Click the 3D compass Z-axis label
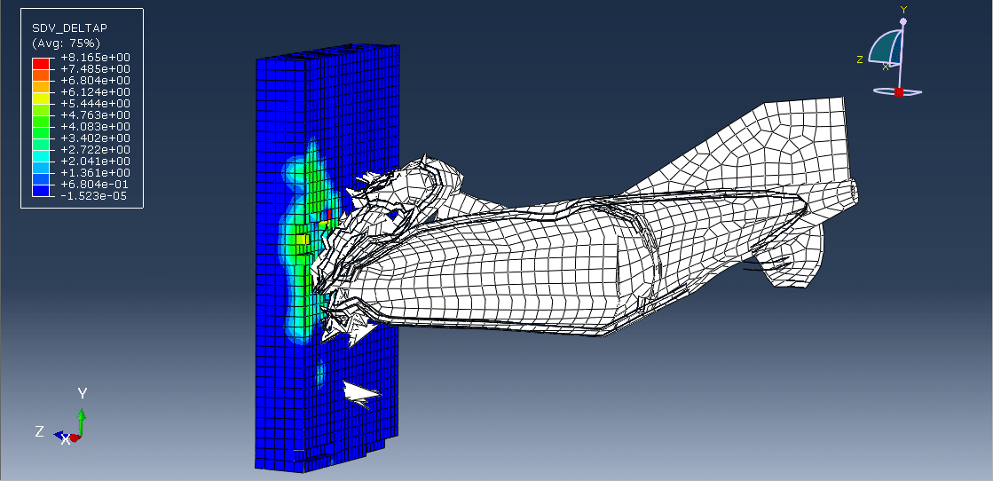The width and height of the screenshot is (993, 481). (860, 59)
